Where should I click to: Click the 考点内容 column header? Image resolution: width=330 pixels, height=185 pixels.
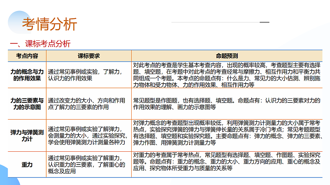27,56
